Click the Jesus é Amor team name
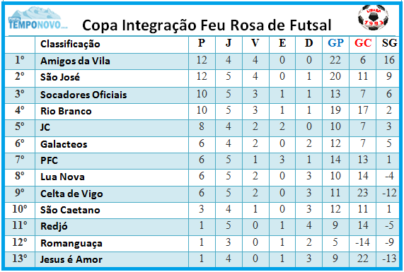 pyautogui.click(x=71, y=259)
